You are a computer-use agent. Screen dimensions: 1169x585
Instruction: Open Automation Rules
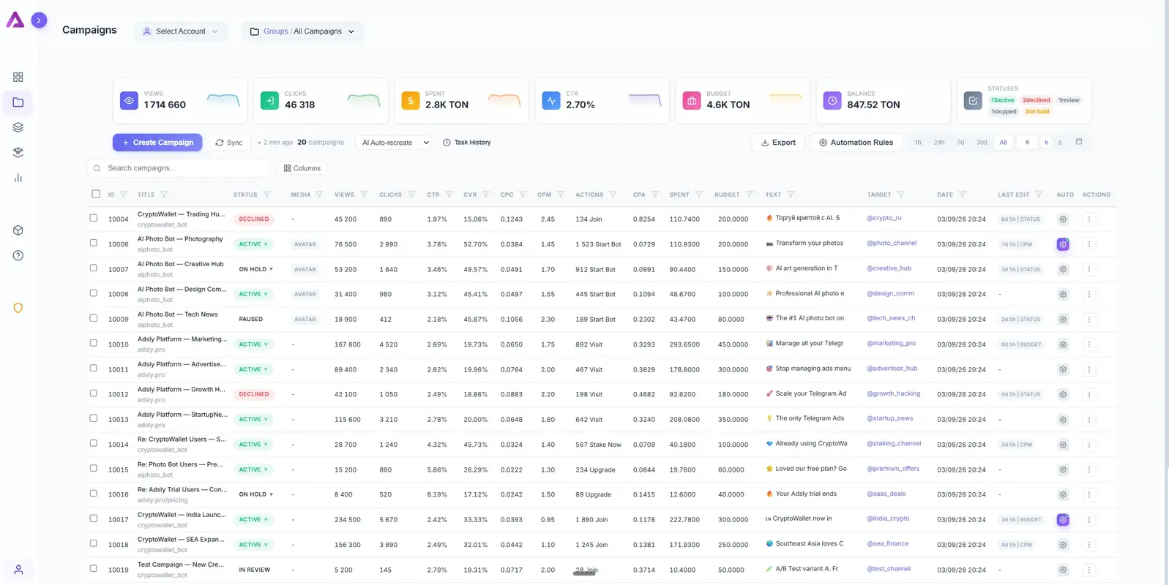856,143
